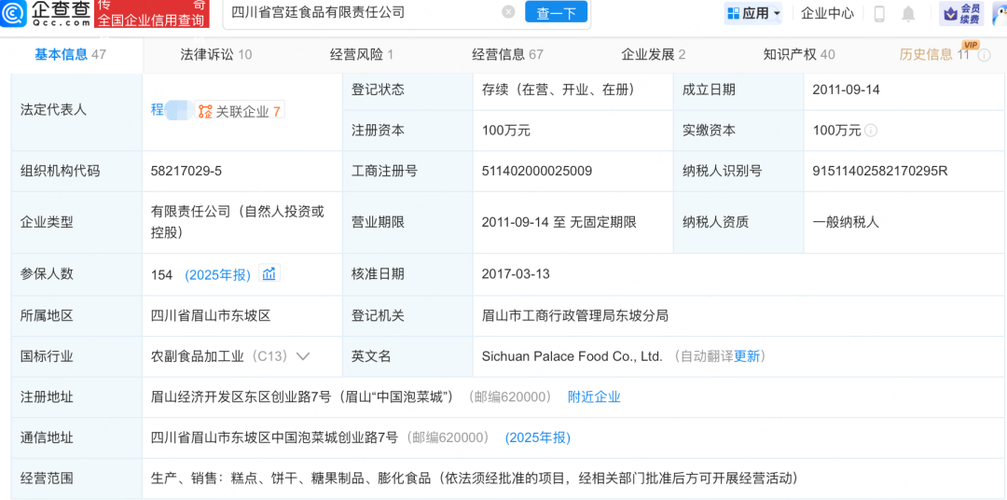The height and width of the screenshot is (500, 1007).
Task: Click the info icon next to 历史信息
Action: (x=984, y=55)
